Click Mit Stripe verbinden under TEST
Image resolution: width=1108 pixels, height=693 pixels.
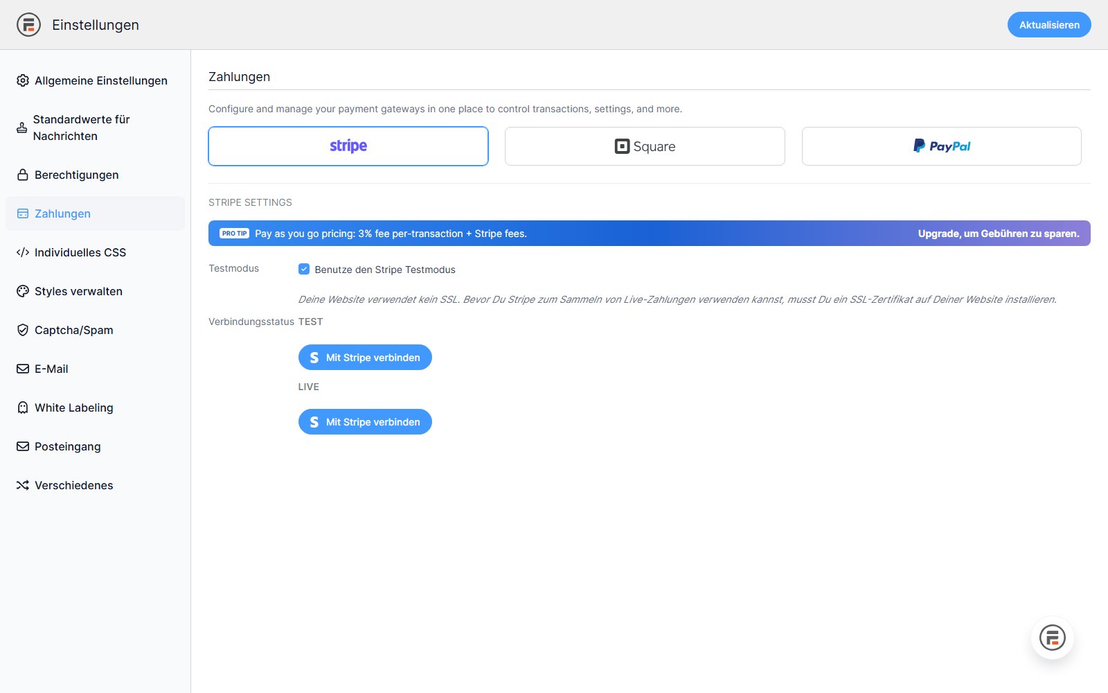point(365,358)
